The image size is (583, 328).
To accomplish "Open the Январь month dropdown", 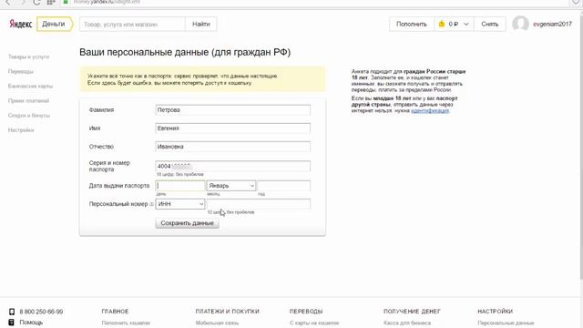I will [230, 186].
